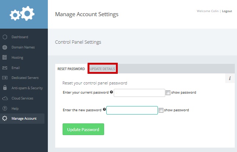237x152 pixels.
Task: Click the current password help tooltip icon
Action: [111, 92]
